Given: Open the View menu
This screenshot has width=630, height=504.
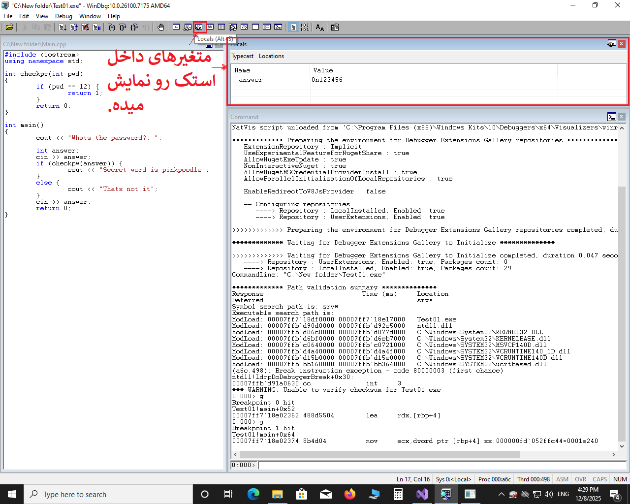Looking at the screenshot, I should [42, 16].
